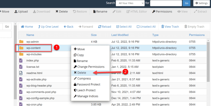Image resolution: width=211 pixels, height=106 pixels.
Task: Select the license.txt file name
Action: click(33, 67)
